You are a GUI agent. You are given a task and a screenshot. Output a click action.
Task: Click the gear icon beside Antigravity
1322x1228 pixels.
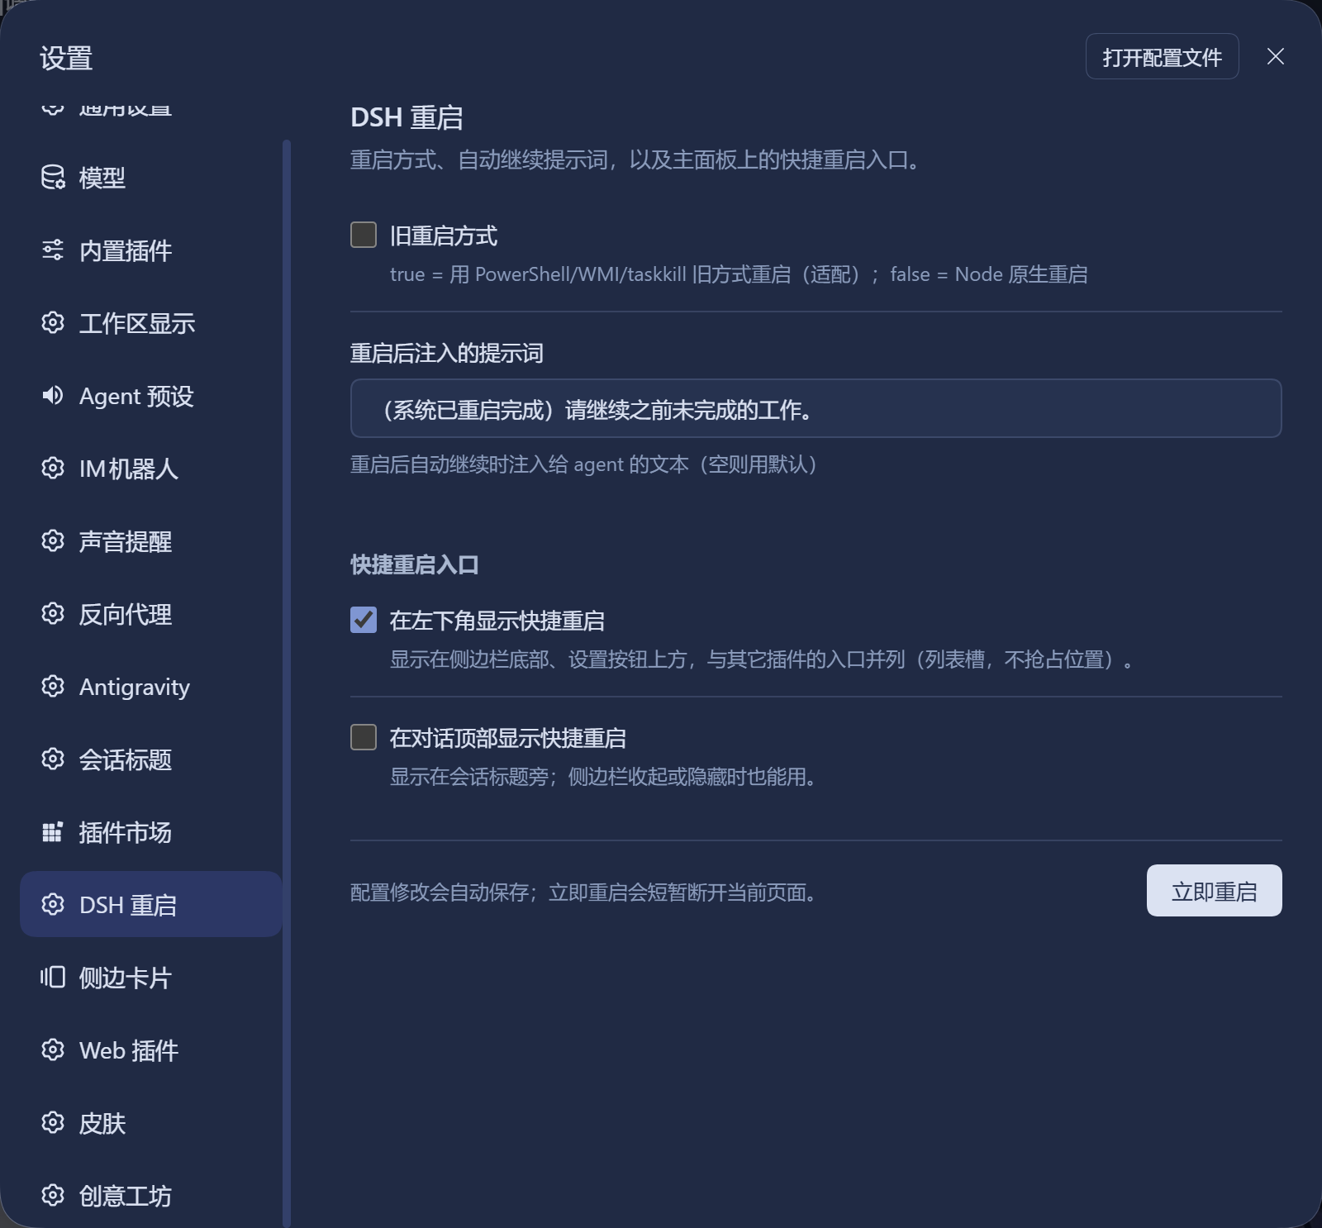(53, 686)
